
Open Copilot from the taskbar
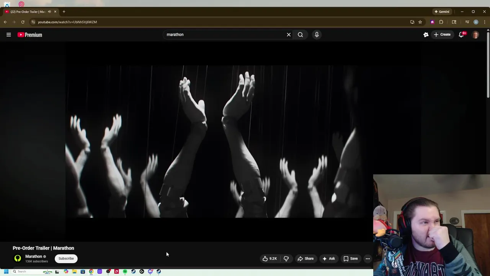pos(66,271)
